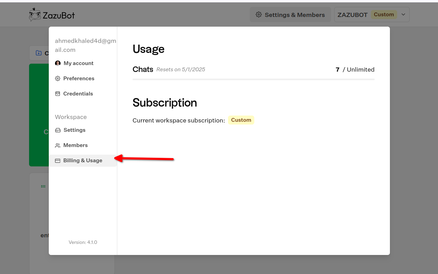Screen dimensions: 438x274
Task: Select the Preferences gear icon
Action: click(x=57, y=79)
